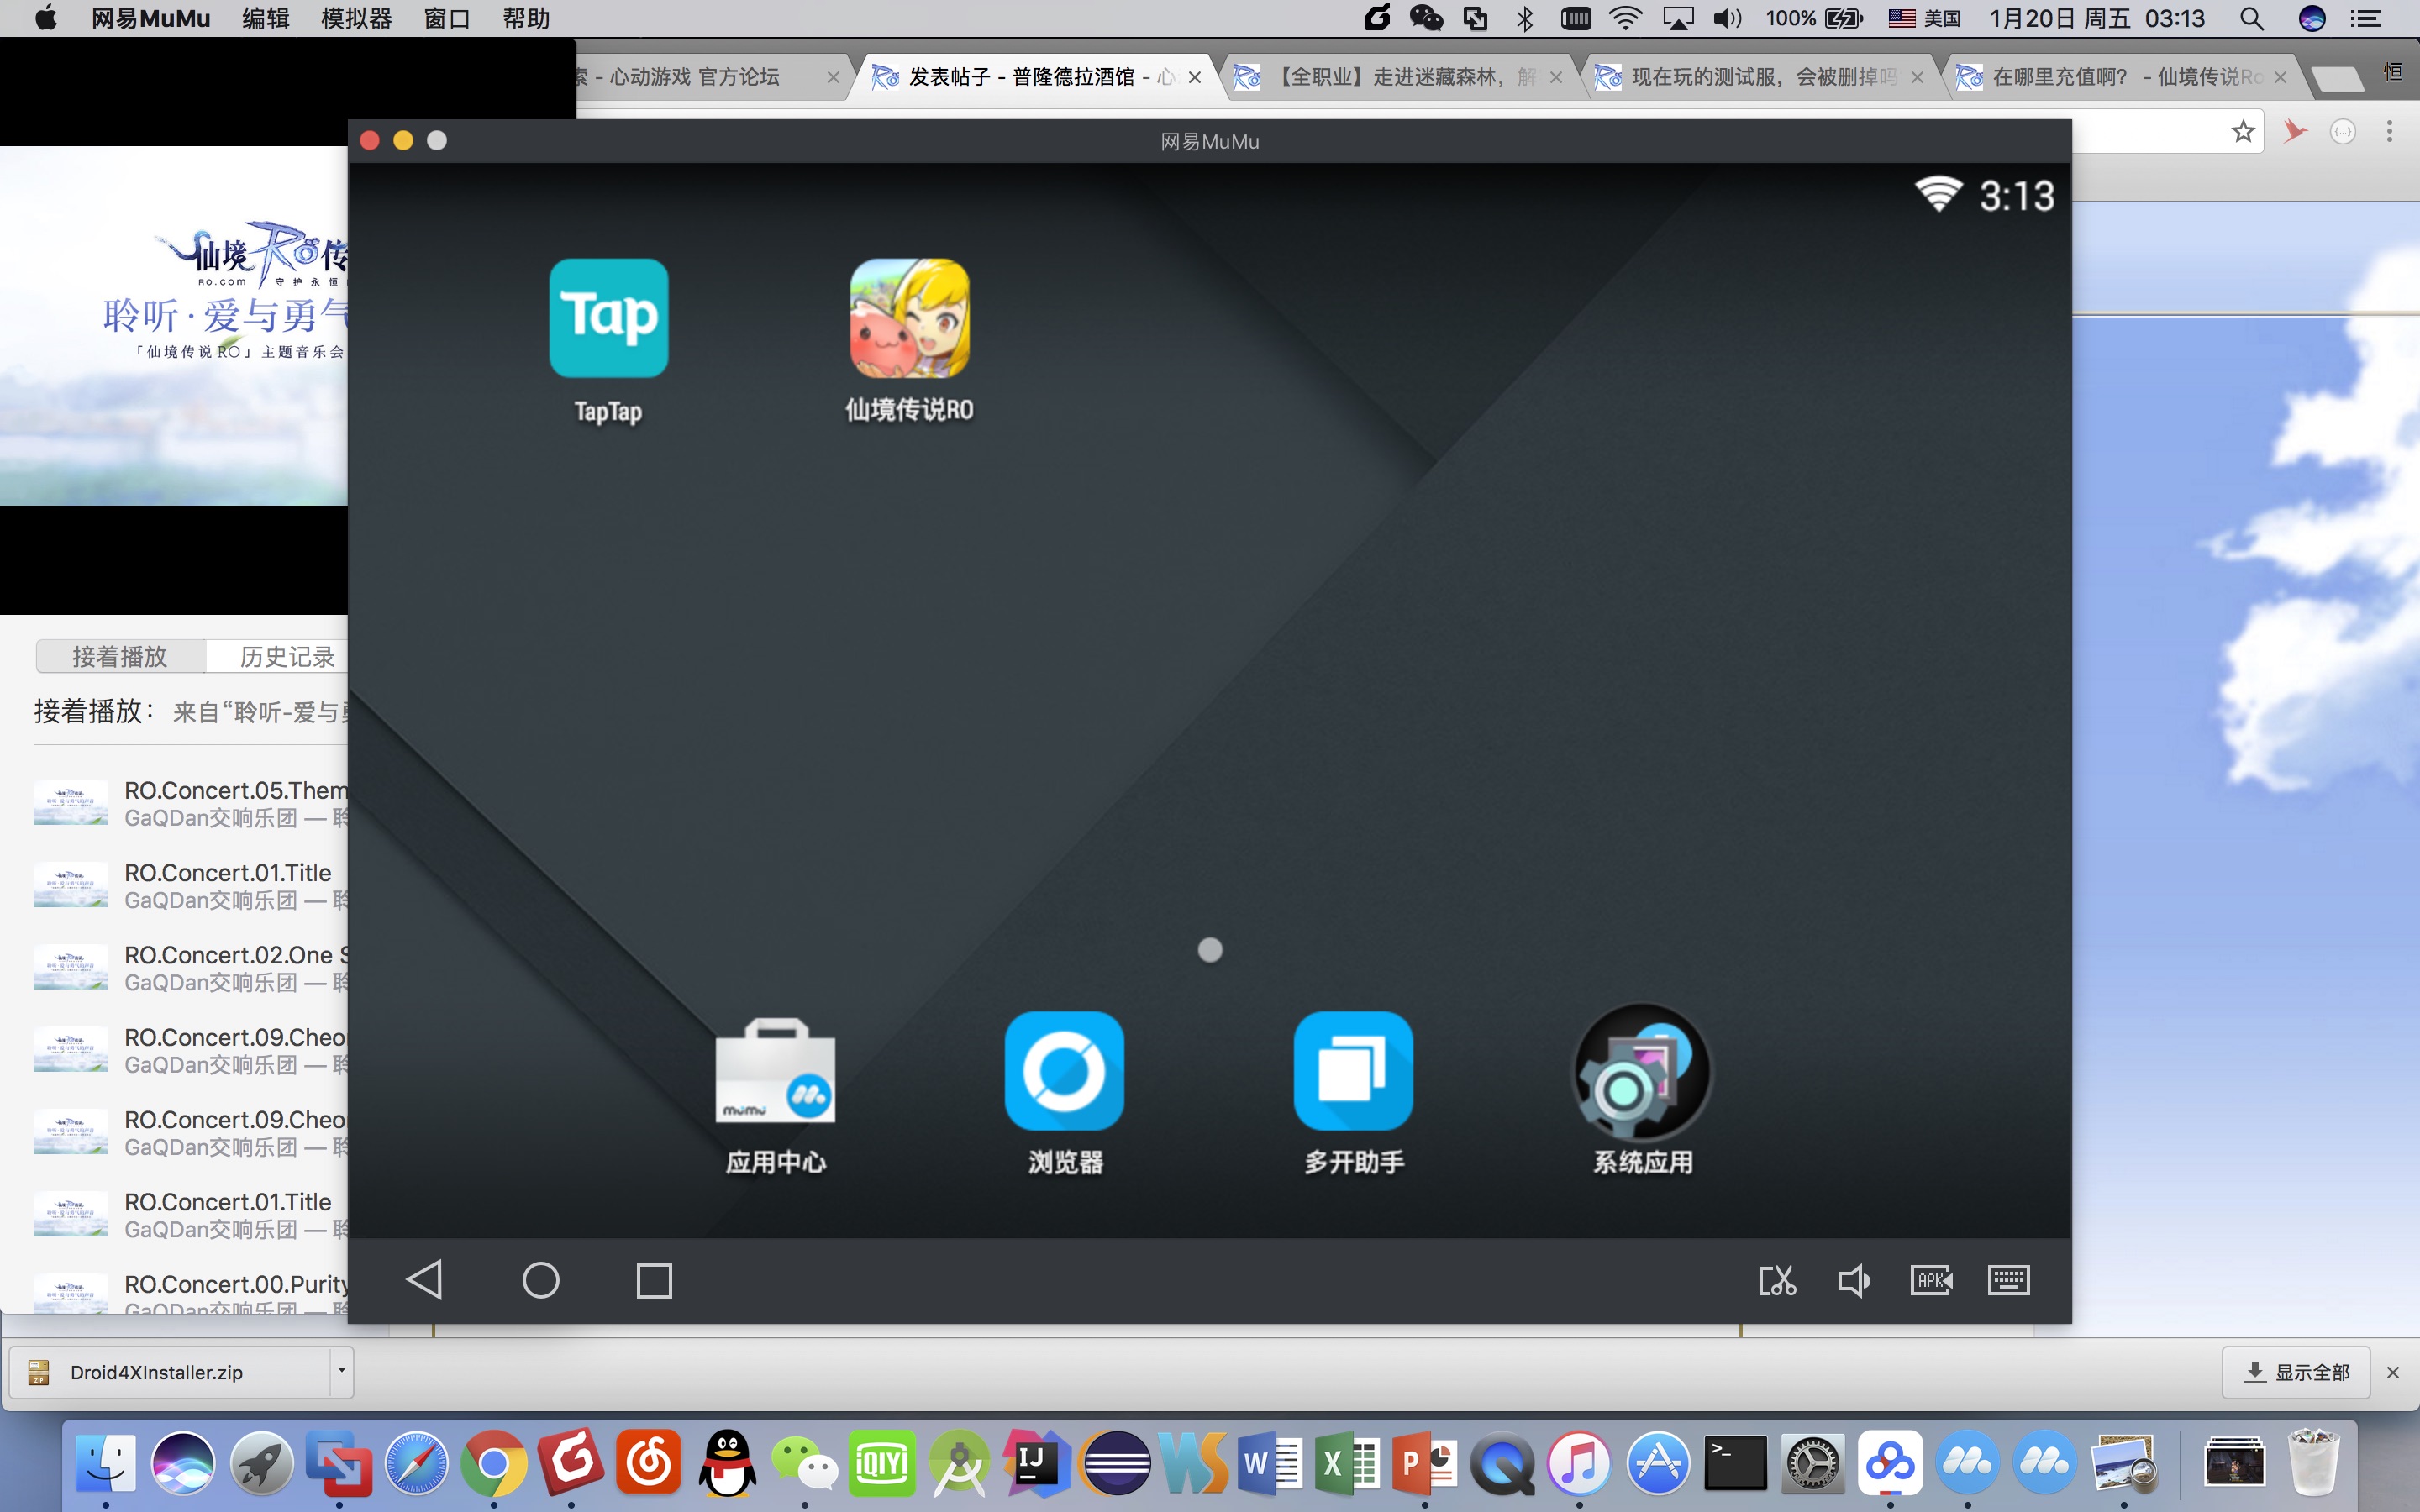Tap the Android recent apps square button
Viewport: 2420px width, 1512px height.
click(654, 1281)
